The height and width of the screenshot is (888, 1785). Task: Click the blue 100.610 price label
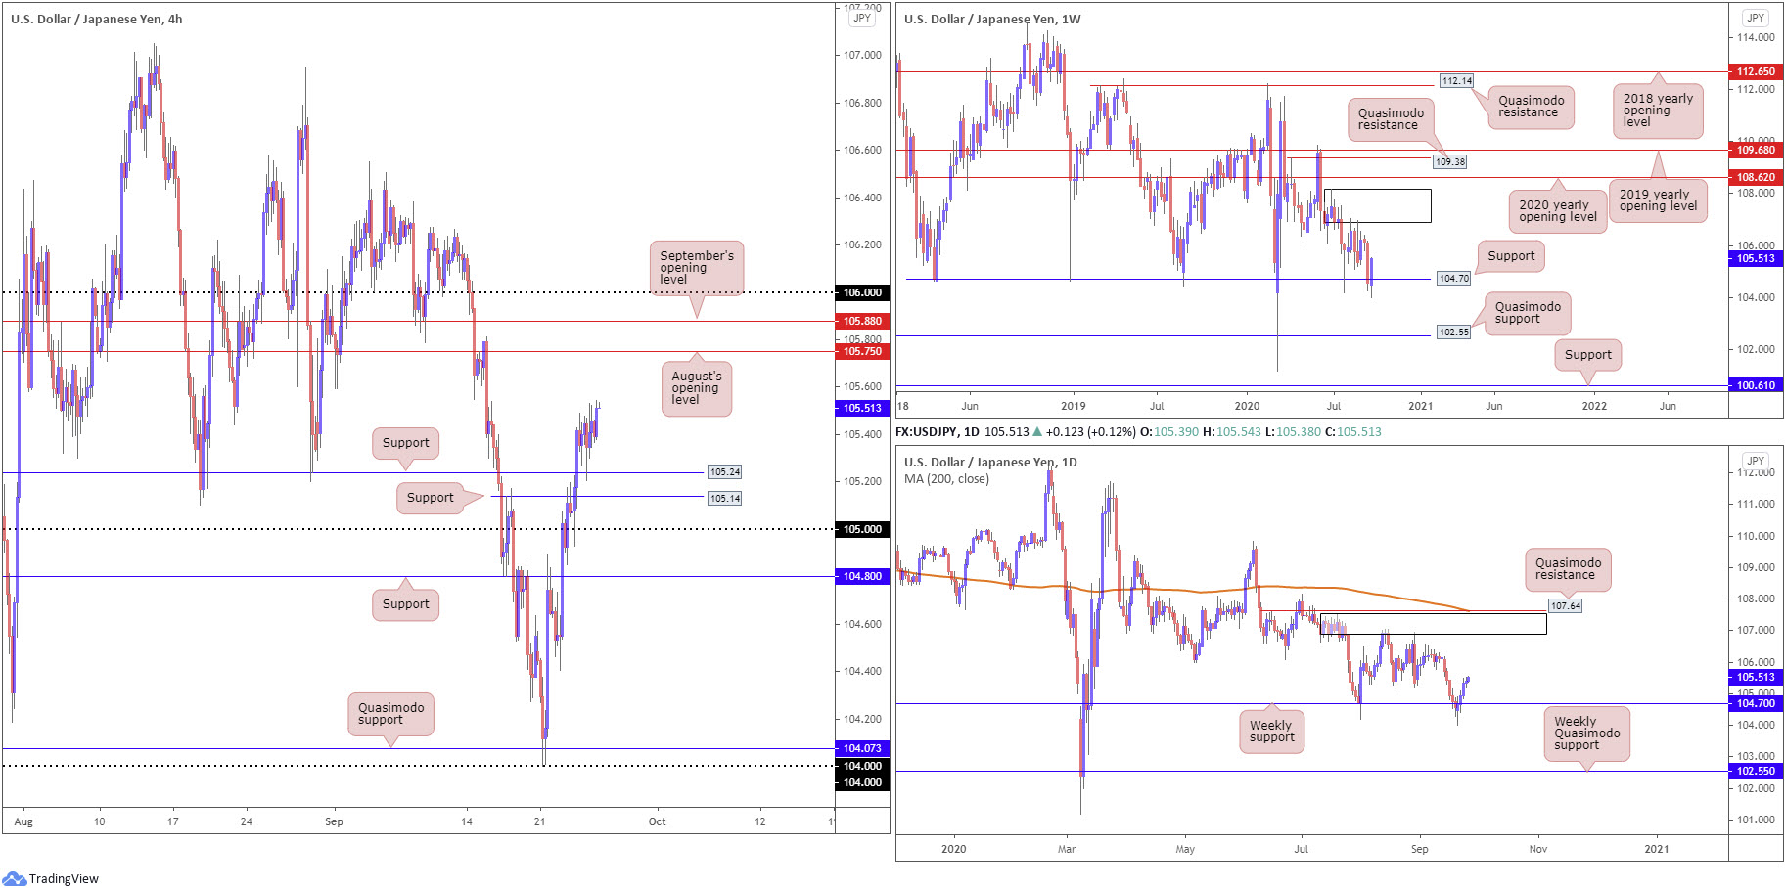coord(1756,385)
